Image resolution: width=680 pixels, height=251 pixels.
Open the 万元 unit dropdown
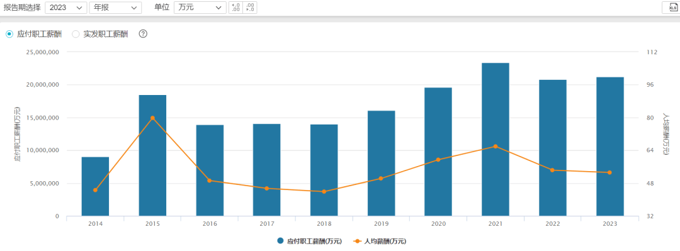coord(200,8)
